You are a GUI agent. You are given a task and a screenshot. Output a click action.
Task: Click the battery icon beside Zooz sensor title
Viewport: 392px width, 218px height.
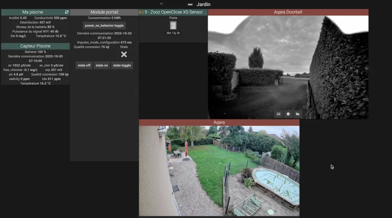(141, 12)
